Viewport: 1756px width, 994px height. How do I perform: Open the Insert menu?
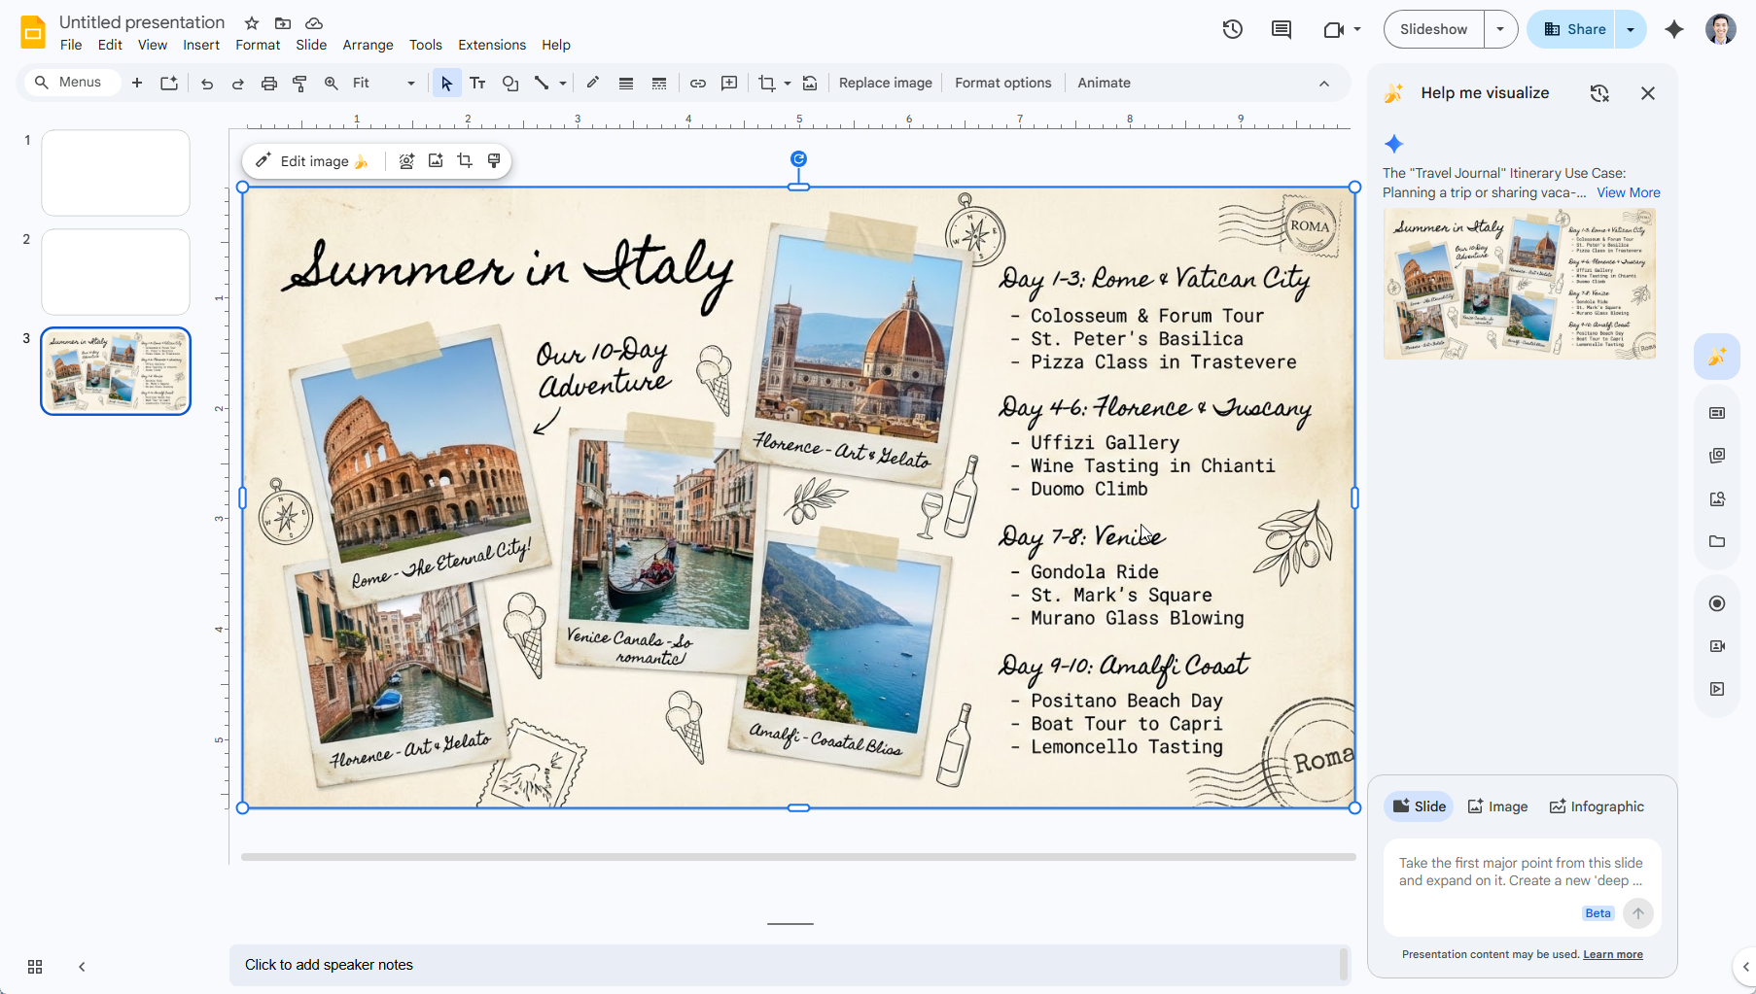(201, 45)
